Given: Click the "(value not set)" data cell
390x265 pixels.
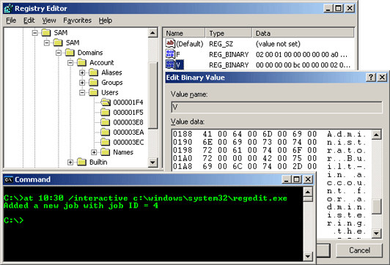Looking at the screenshot, I should [278, 44].
